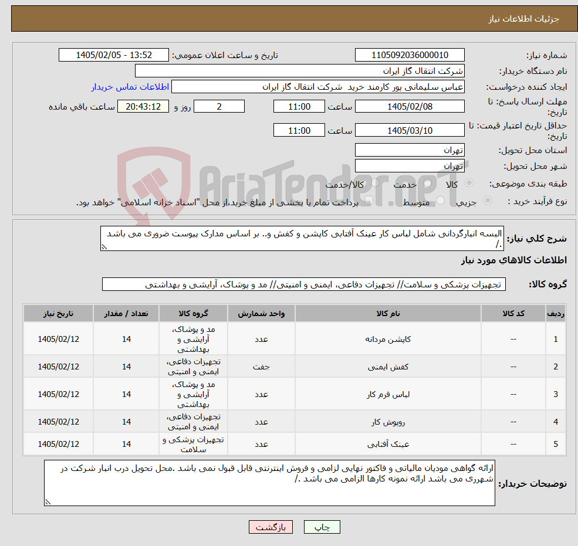This screenshot has height=546, width=578.
Task: Click the price validity date 1405/03/10
Action: tap(410, 130)
